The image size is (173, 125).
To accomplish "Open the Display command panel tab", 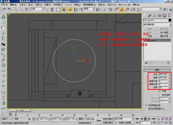I will (x=164, y=16).
